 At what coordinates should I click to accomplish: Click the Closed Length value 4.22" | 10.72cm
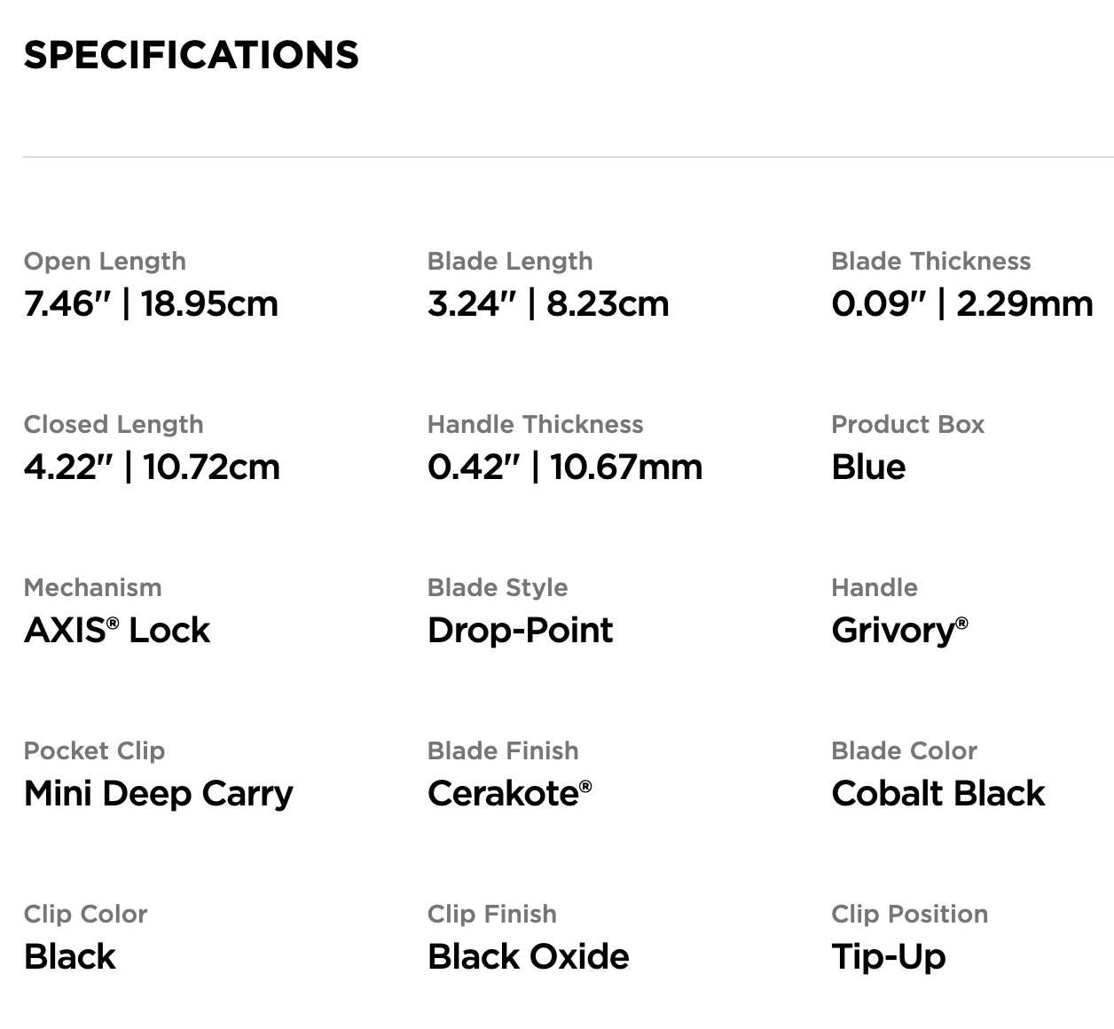152,467
